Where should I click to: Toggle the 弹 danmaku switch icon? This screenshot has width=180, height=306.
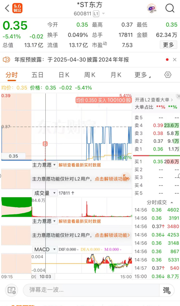click(x=167, y=290)
